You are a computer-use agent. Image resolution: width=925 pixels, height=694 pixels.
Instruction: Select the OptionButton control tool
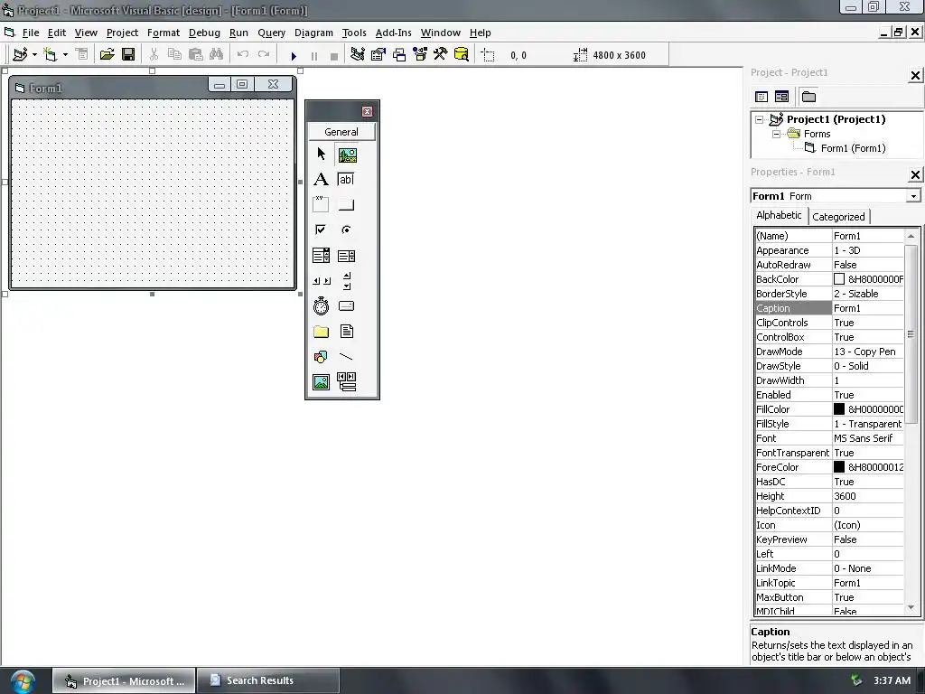pos(346,230)
